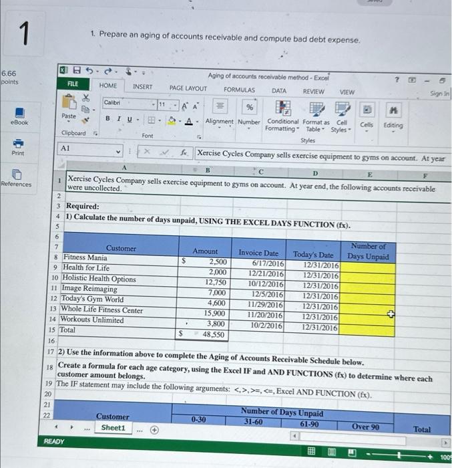Click the Font Color A swatch

click(x=188, y=121)
